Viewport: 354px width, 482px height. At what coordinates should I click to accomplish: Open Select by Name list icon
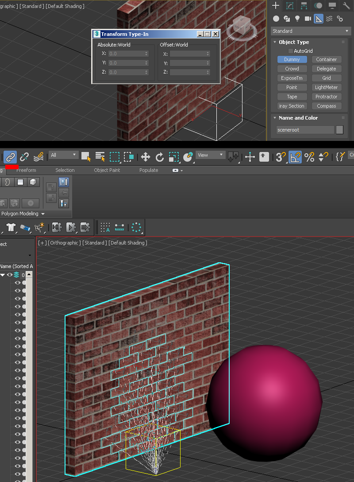coord(100,157)
